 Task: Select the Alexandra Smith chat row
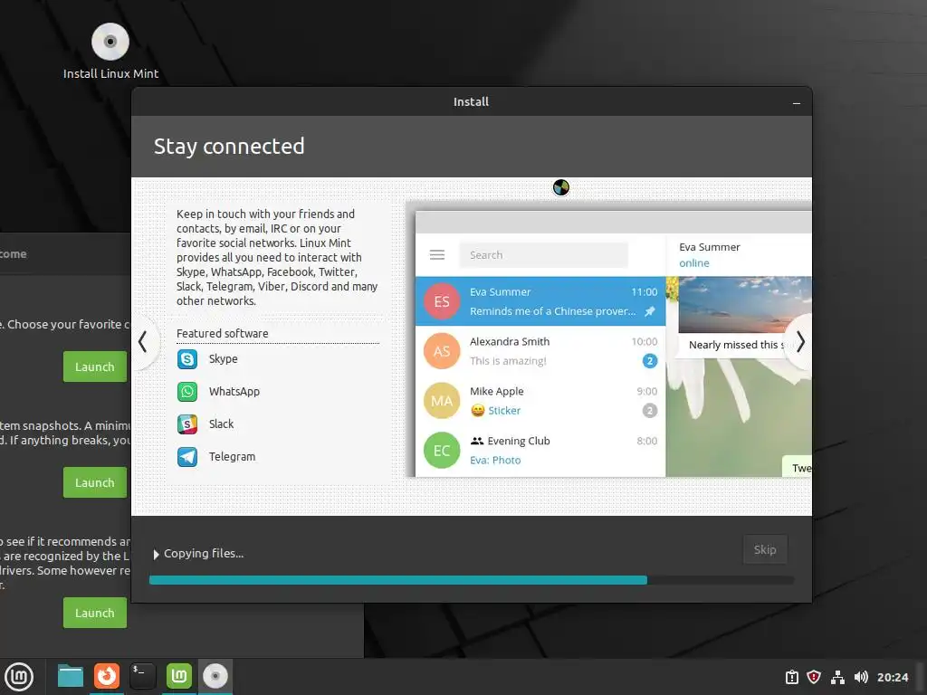tap(540, 351)
